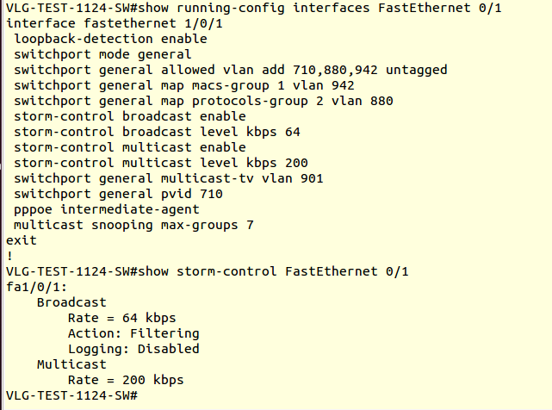Click the 'show running-config interfaces' command line
Image resolution: width=552 pixels, height=410 pixels.
(x=254, y=8)
